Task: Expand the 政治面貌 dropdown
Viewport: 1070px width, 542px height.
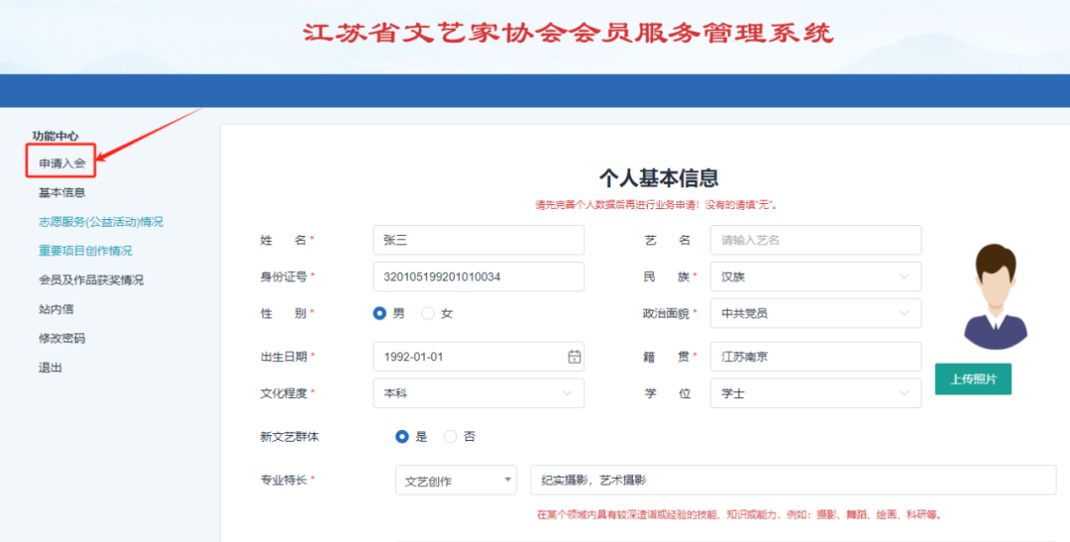Action: pyautogui.click(x=814, y=313)
